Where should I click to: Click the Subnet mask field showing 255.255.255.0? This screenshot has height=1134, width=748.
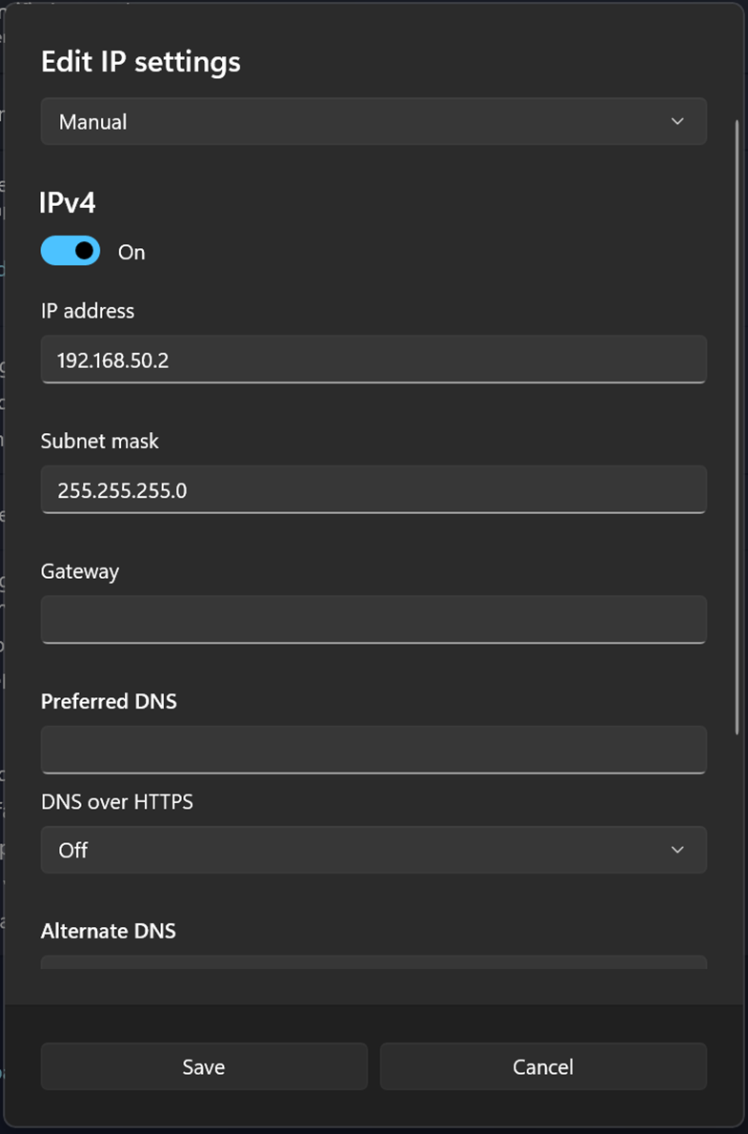point(373,490)
